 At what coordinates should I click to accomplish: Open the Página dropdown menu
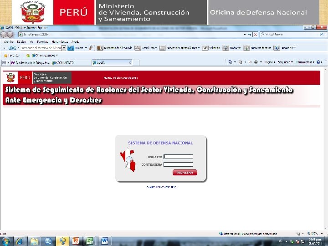(x=270, y=62)
